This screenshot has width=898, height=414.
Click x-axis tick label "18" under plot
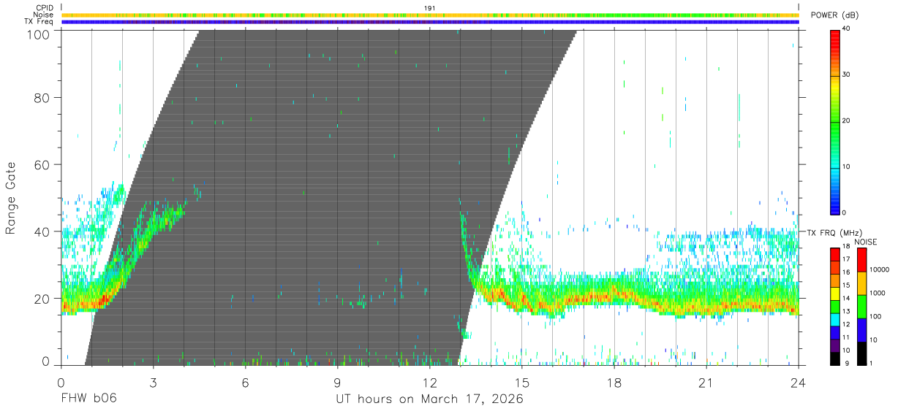(x=614, y=383)
